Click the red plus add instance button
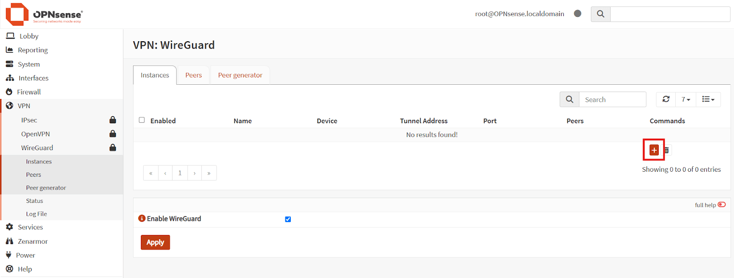The image size is (734, 278). [x=654, y=150]
